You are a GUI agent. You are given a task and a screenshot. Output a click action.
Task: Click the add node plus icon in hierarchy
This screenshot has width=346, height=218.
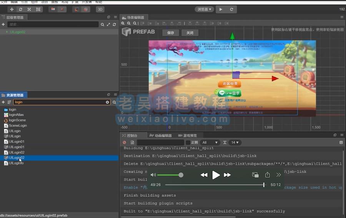point(3,24)
